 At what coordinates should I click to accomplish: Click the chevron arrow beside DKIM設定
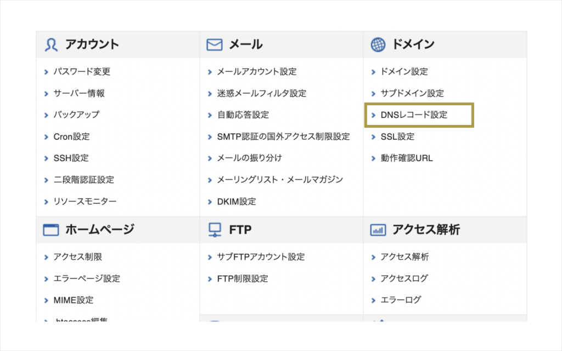pos(210,202)
